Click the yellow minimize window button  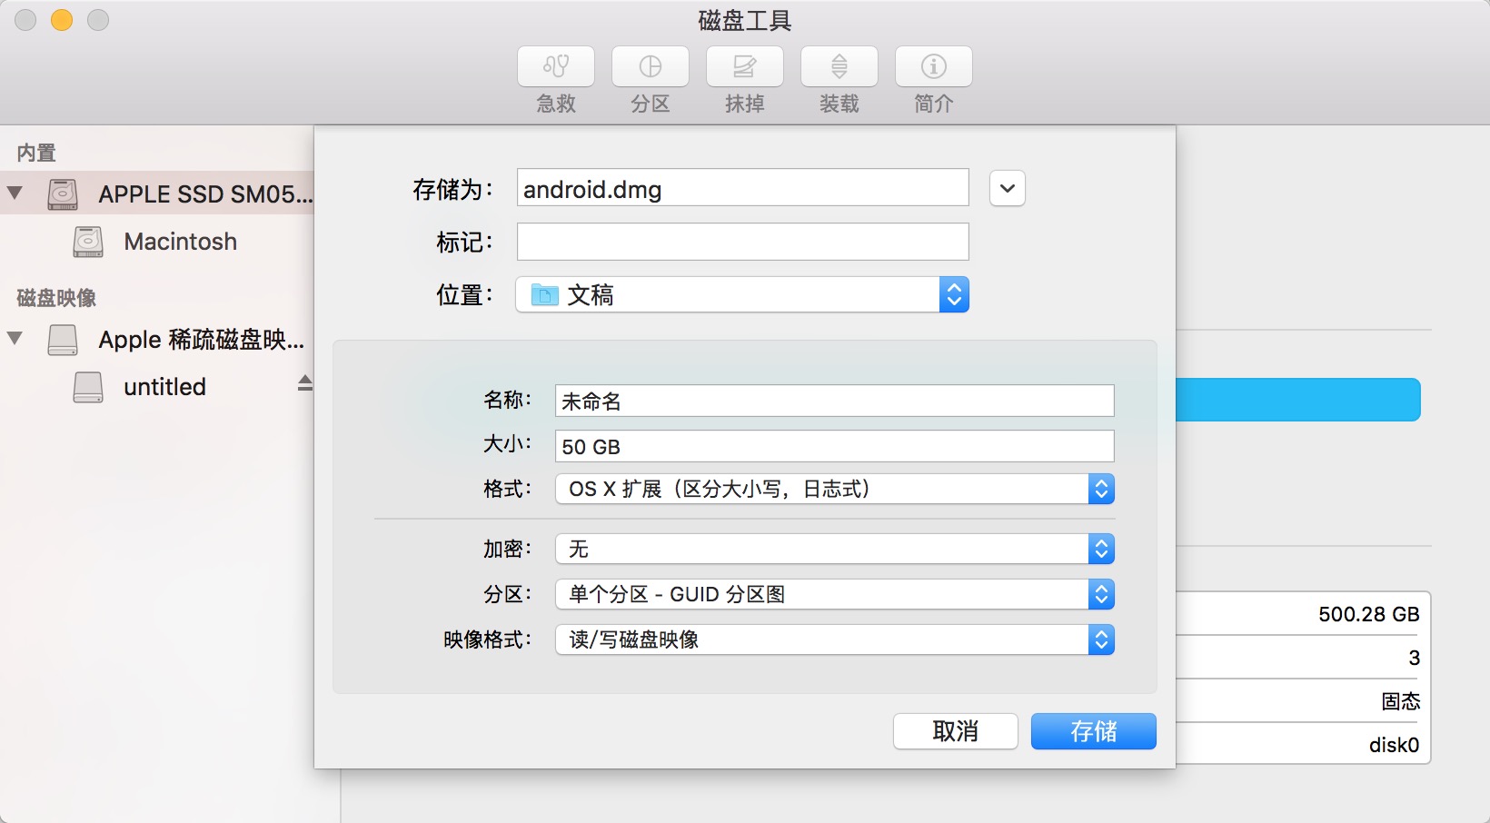tap(62, 20)
